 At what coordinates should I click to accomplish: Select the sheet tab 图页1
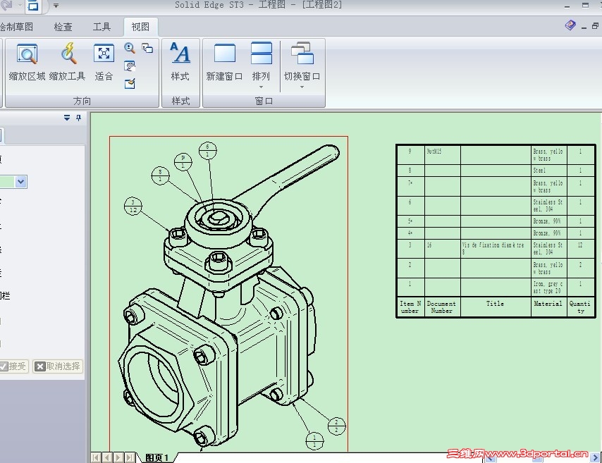pyautogui.click(x=157, y=457)
